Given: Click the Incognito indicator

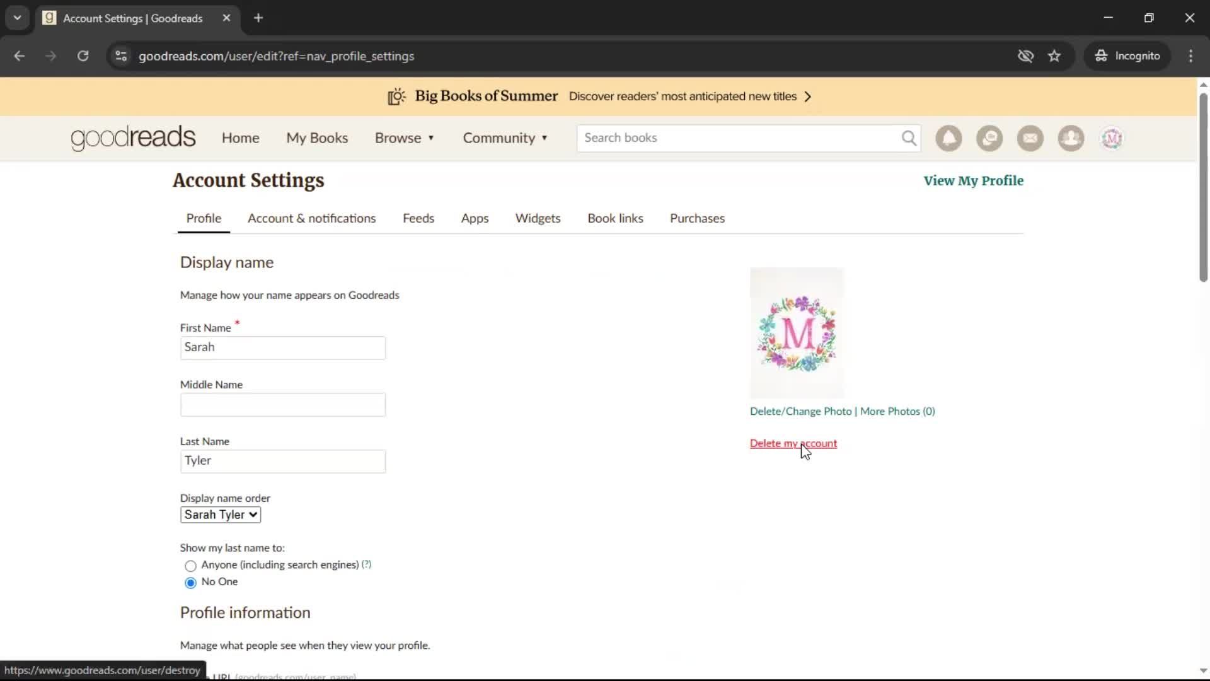Looking at the screenshot, I should tap(1127, 56).
